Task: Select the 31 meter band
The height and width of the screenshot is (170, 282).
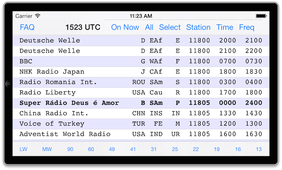Action: coord(154,149)
